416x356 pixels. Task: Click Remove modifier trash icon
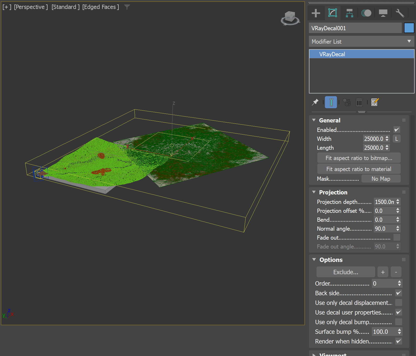[359, 102]
